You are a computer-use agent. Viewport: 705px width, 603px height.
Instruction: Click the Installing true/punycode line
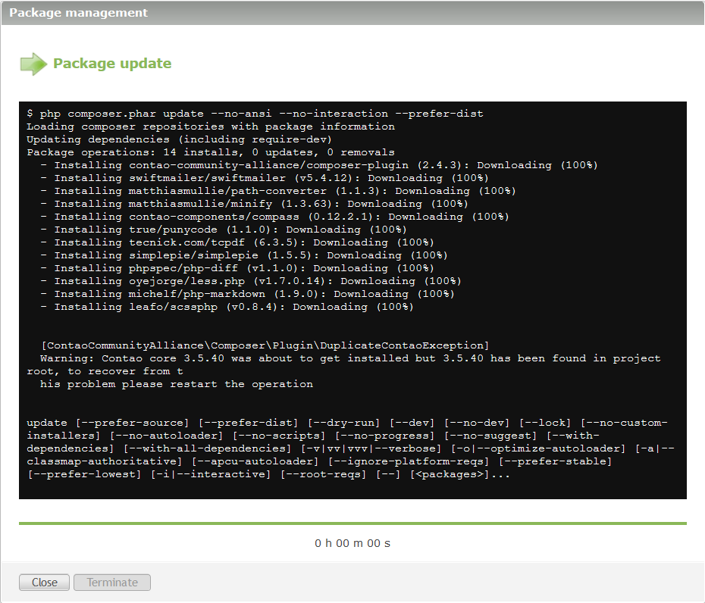[x=224, y=230]
